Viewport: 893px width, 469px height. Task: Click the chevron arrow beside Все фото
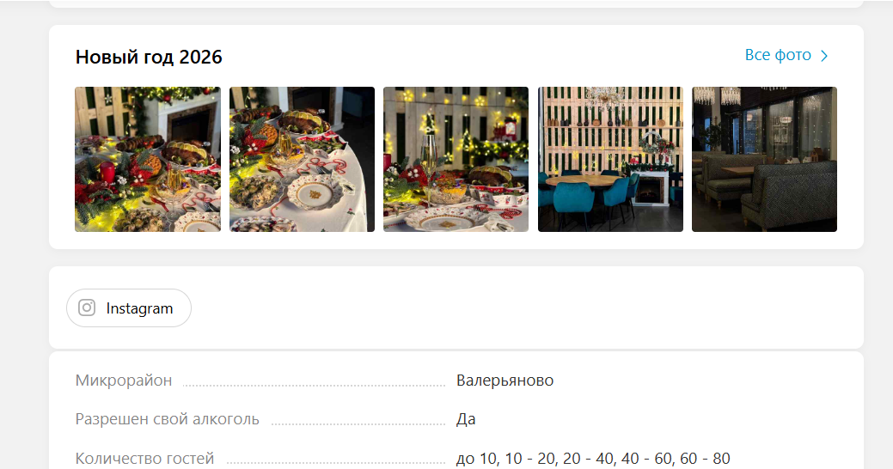824,56
